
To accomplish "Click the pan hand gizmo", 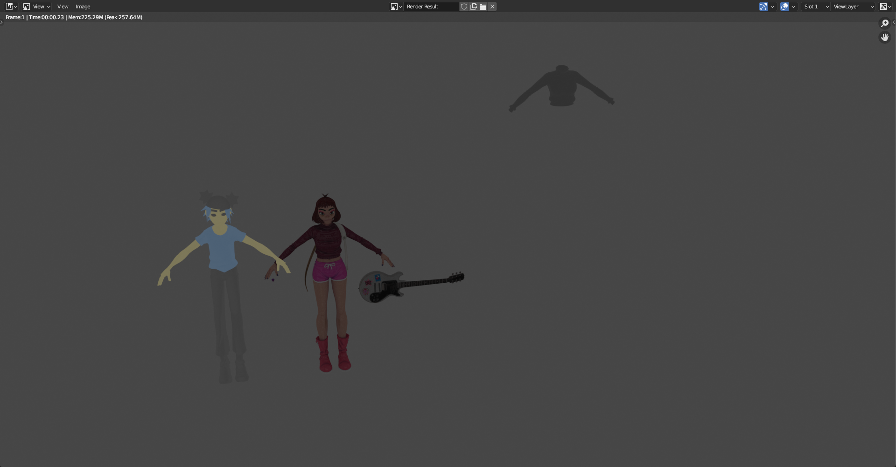I will pyautogui.click(x=885, y=37).
